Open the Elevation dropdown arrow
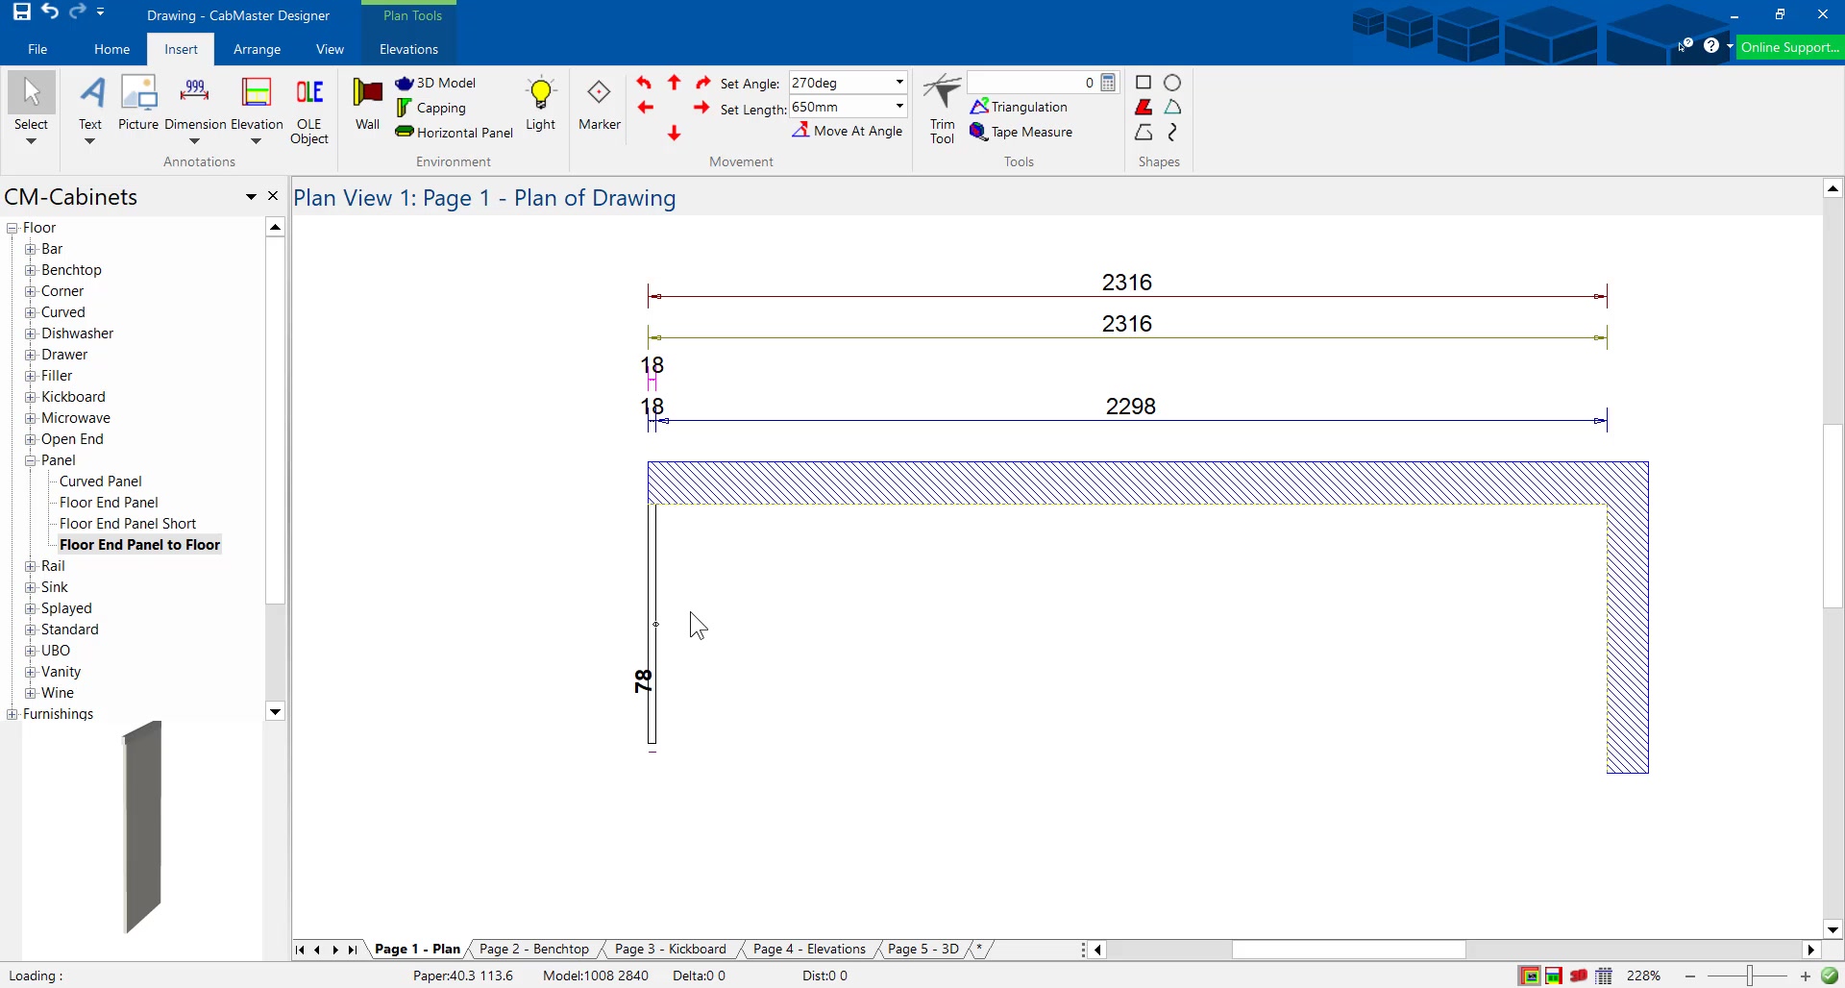1845x988 pixels. pos(257,141)
